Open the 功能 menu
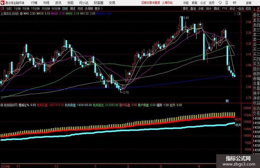This screenshot has height=168, width=260. [186, 3]
